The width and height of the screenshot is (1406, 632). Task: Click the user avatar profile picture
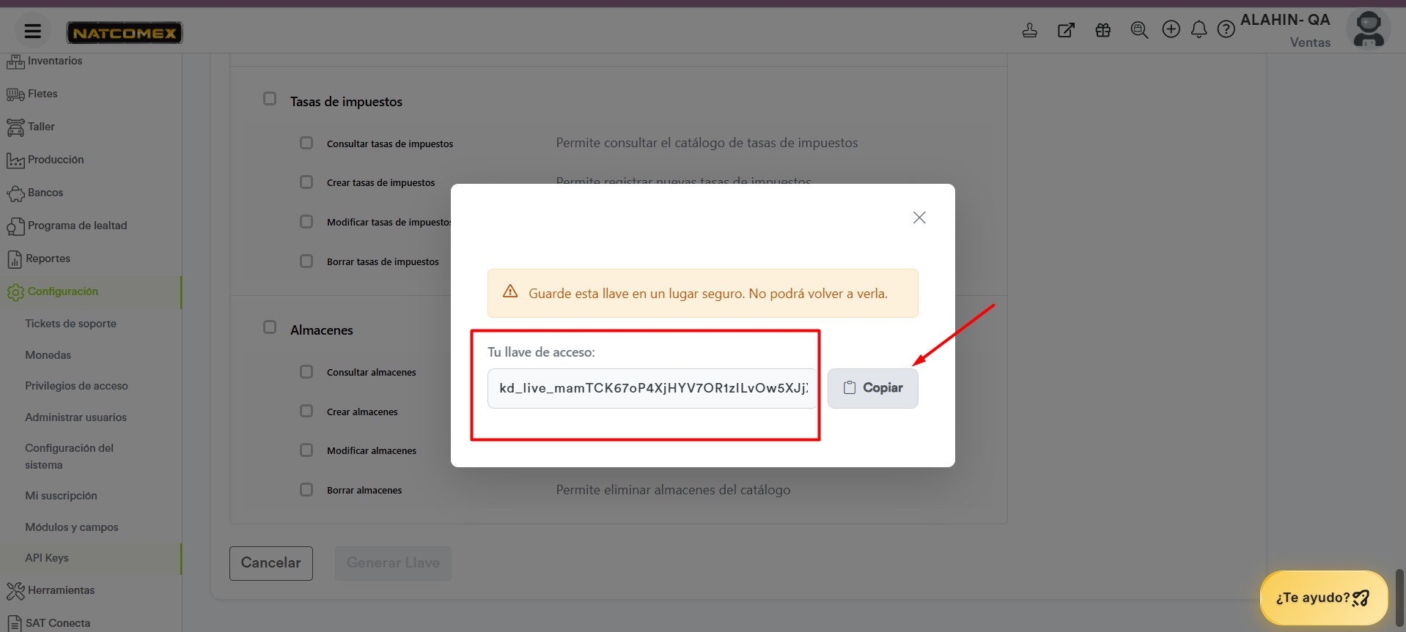[1369, 29]
